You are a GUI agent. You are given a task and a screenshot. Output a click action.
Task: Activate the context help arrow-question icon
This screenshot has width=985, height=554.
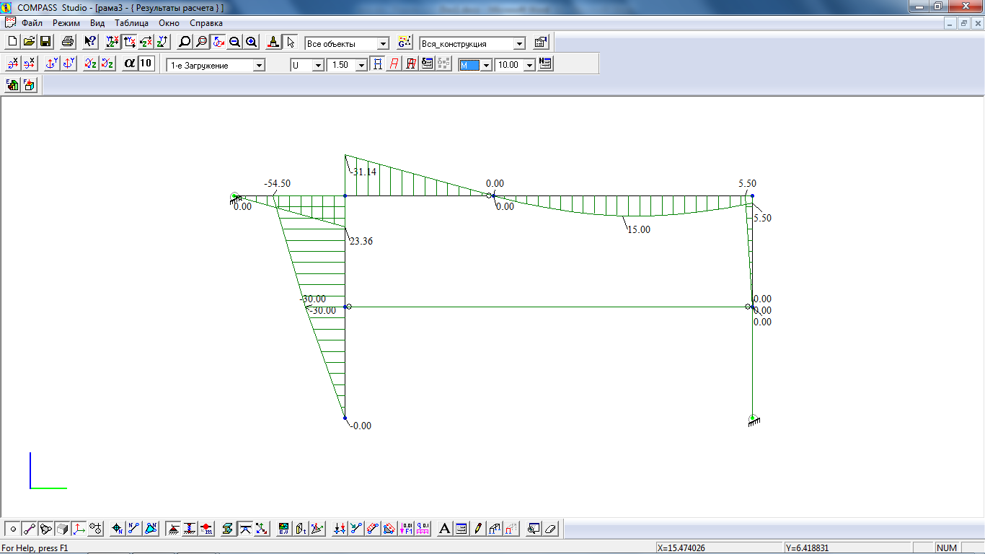[x=90, y=42]
